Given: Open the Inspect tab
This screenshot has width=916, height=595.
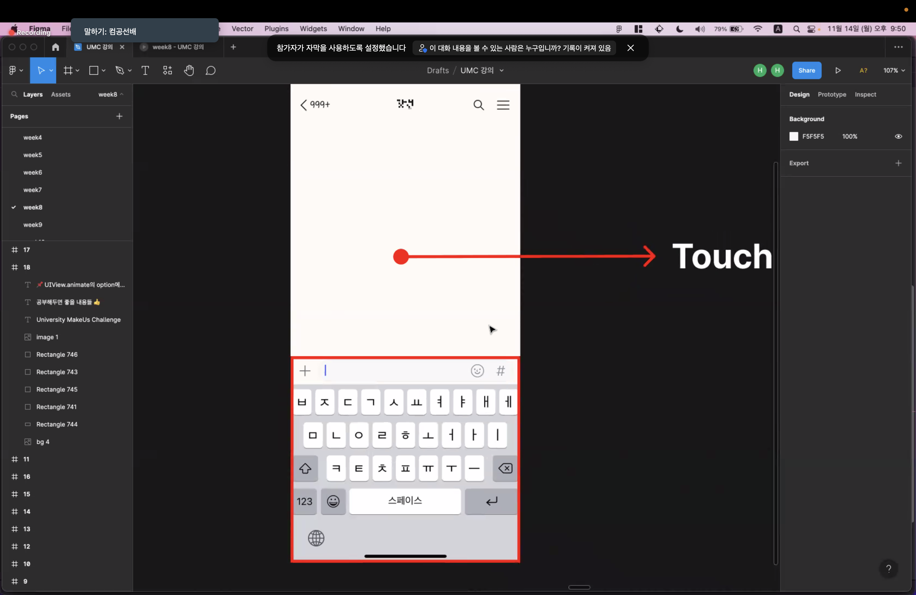Looking at the screenshot, I should 865,94.
